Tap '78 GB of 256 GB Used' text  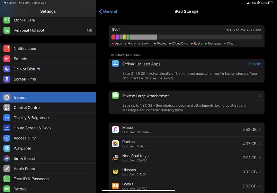(243, 30)
